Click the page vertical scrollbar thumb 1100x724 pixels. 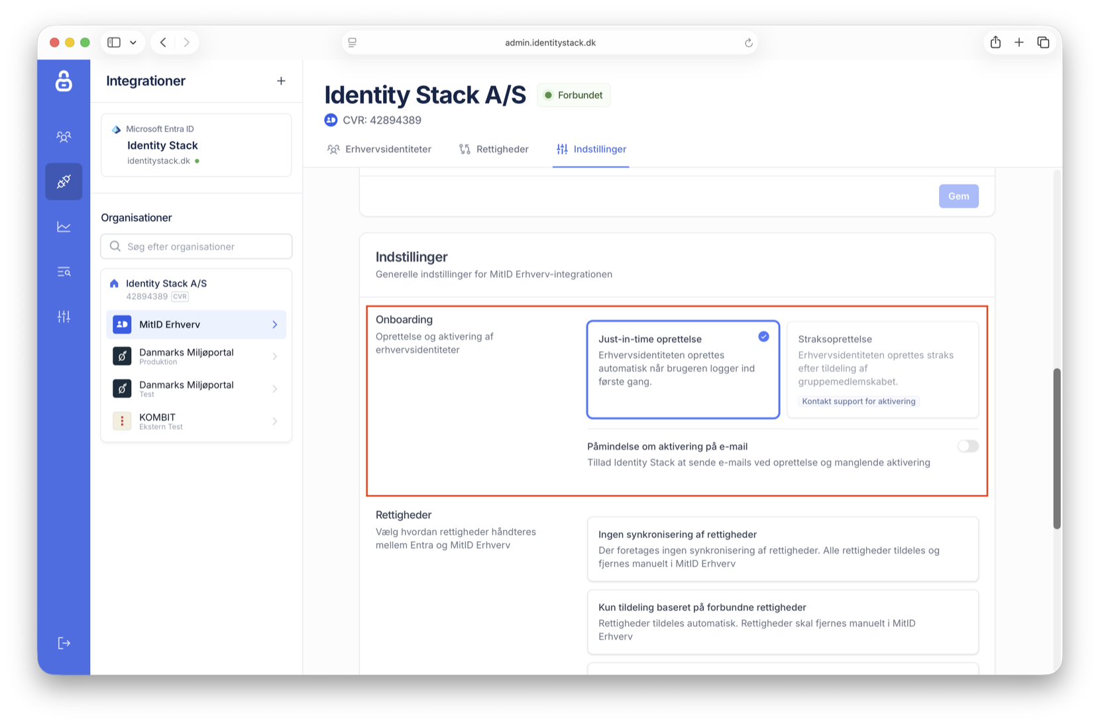[x=1057, y=448]
